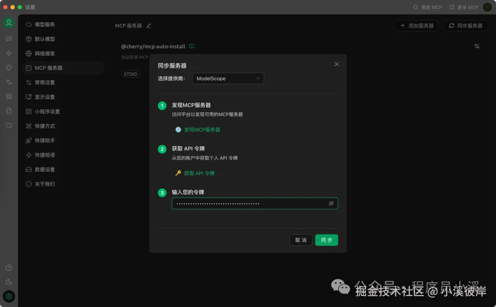Click the settings gear icon at bottom left
Screen dimensions: 496x307
click(x=9, y=296)
